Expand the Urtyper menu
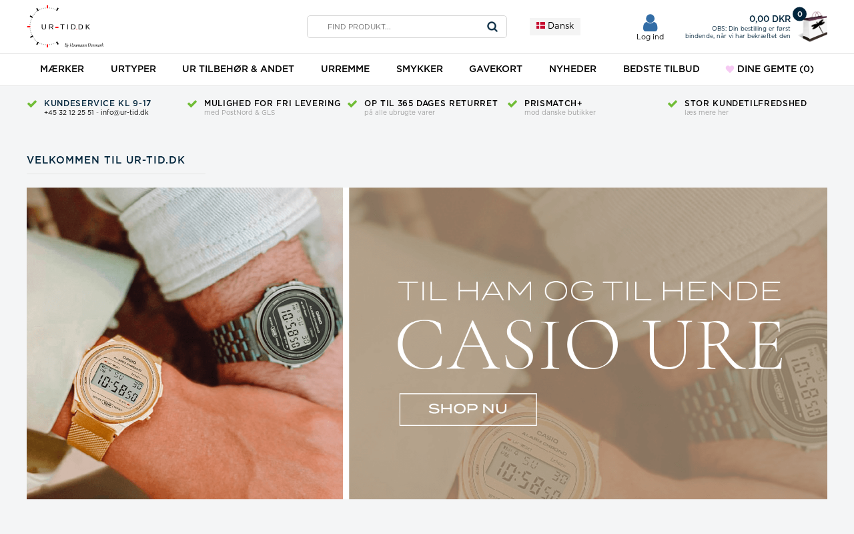This screenshot has width=854, height=534. click(x=133, y=69)
